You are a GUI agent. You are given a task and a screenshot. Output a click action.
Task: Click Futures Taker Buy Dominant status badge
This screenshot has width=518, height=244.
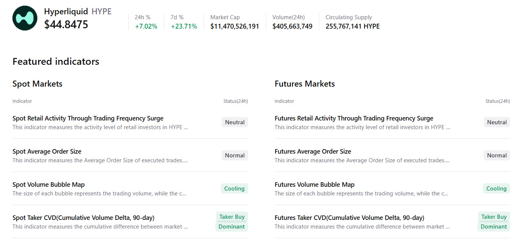coord(493,222)
